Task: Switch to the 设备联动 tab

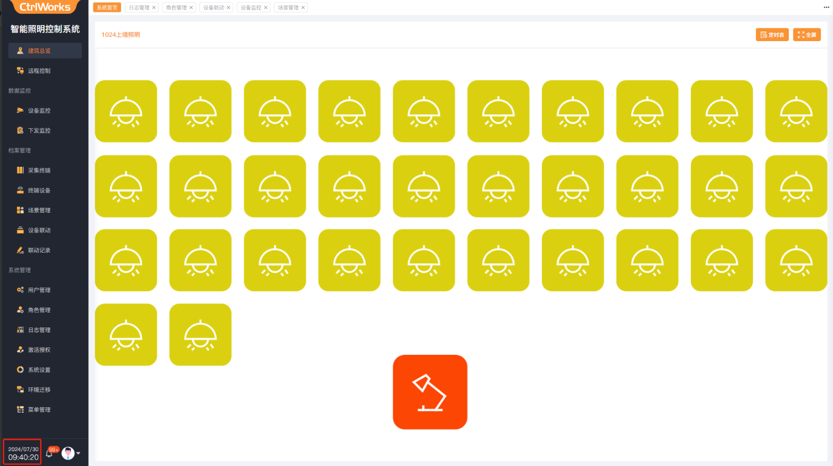Action: coord(213,7)
